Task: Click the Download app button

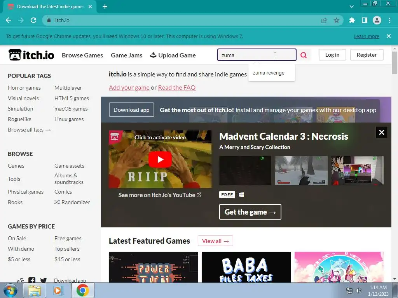Action: point(131,110)
